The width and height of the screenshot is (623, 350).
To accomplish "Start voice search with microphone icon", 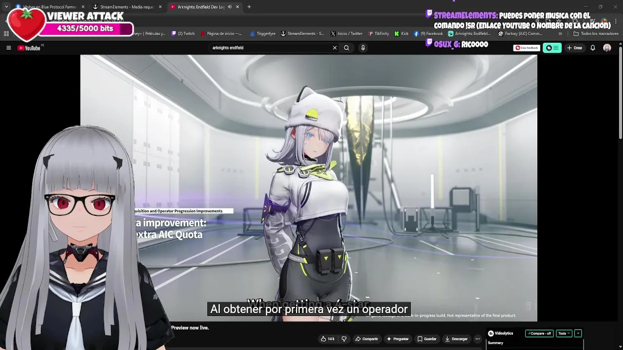I will pyautogui.click(x=363, y=48).
